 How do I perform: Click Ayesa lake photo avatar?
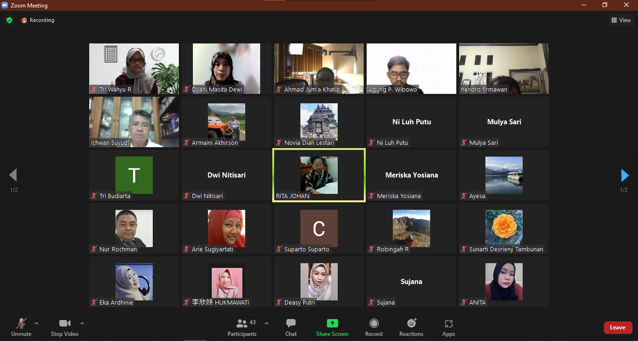click(x=504, y=175)
